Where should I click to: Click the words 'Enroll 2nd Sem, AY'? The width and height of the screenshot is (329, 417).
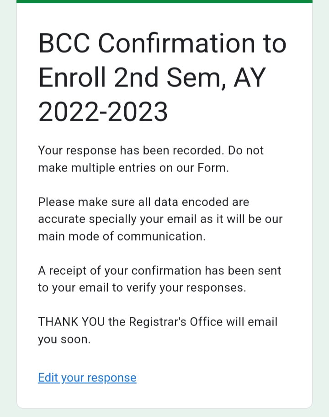coord(152,77)
